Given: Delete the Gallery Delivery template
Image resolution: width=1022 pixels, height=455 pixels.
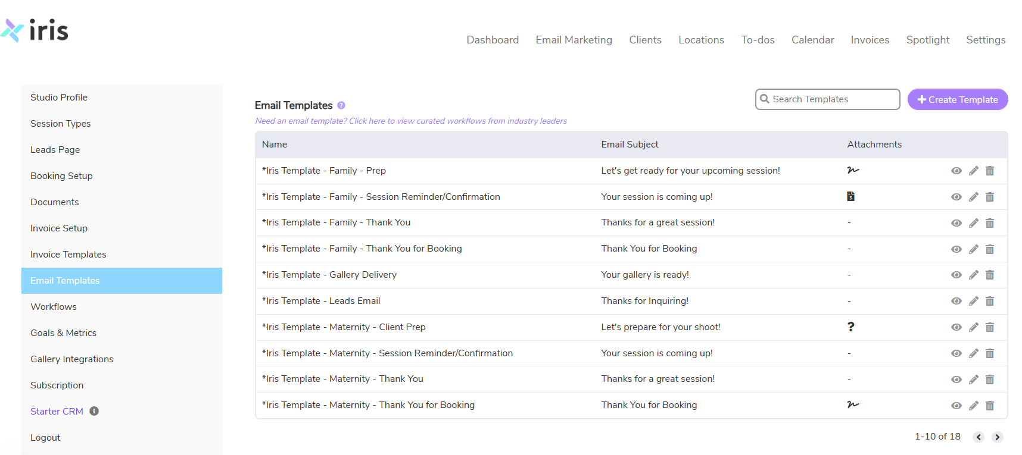Looking at the screenshot, I should [990, 275].
